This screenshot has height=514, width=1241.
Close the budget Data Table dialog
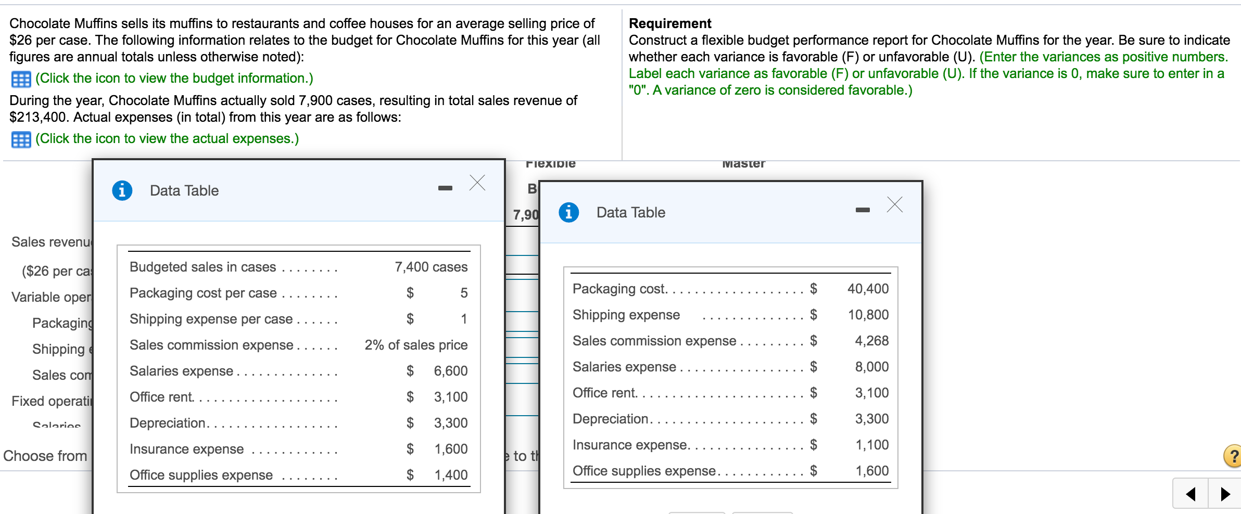tap(477, 183)
